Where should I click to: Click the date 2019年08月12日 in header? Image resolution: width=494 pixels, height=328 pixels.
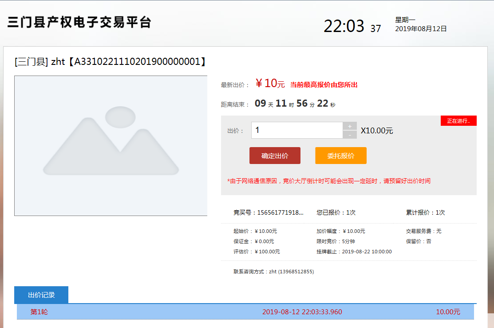pos(421,29)
